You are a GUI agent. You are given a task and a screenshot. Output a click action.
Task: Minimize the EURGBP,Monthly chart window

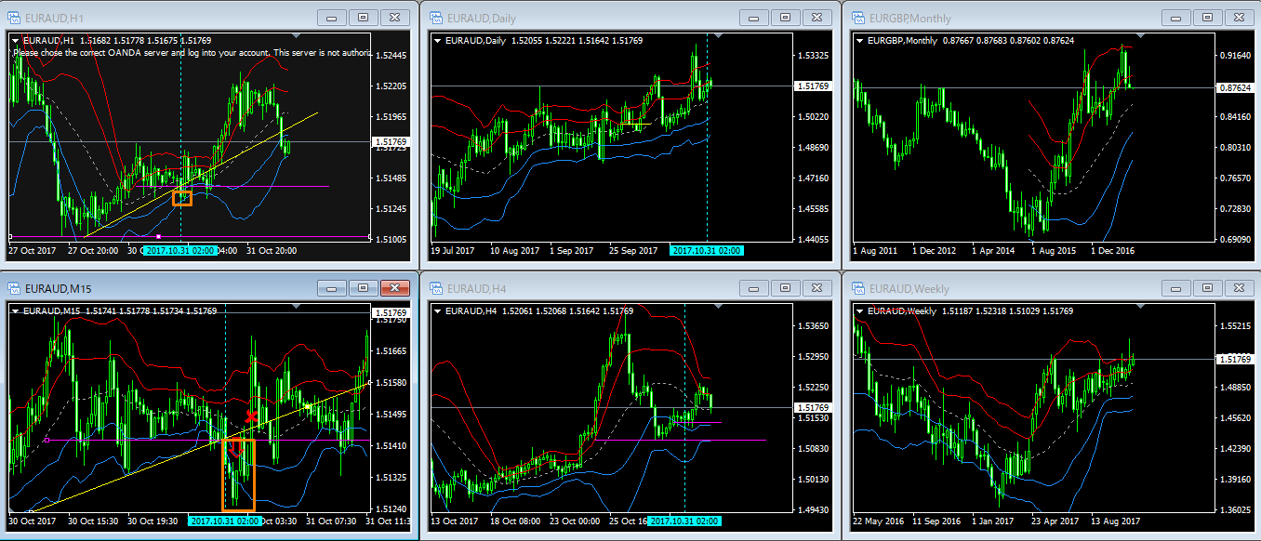(1173, 18)
